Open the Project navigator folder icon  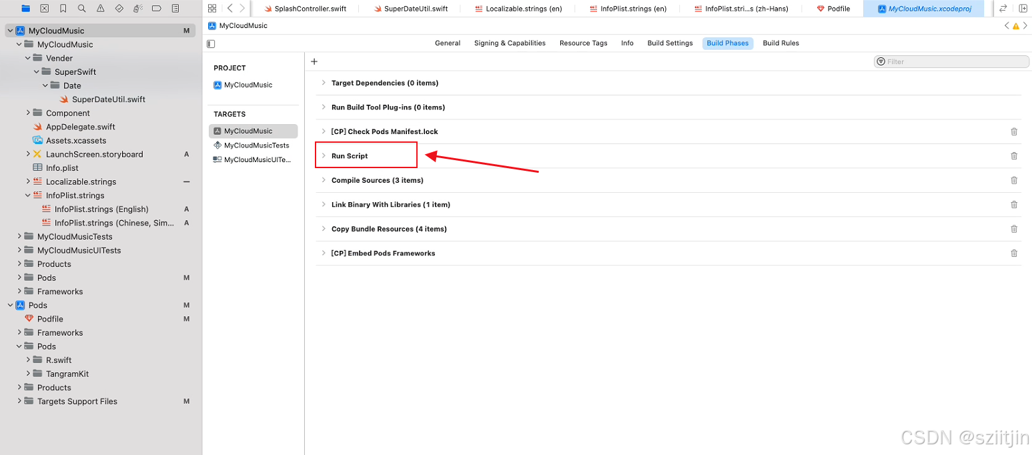(26, 9)
